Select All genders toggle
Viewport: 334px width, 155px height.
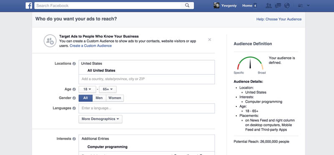click(x=86, y=98)
